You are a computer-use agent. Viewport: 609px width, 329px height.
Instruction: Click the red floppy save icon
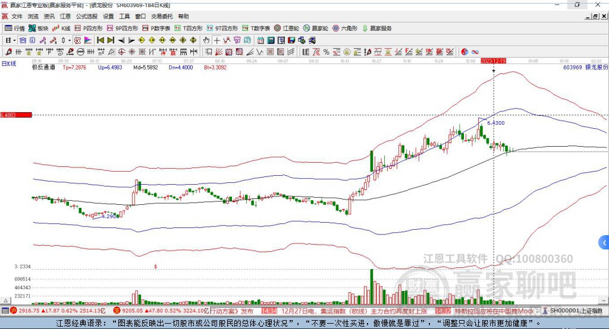[291, 40]
